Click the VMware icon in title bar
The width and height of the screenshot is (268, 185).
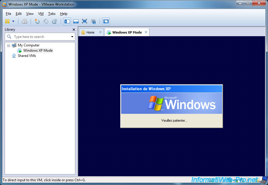click(x=5, y=4)
